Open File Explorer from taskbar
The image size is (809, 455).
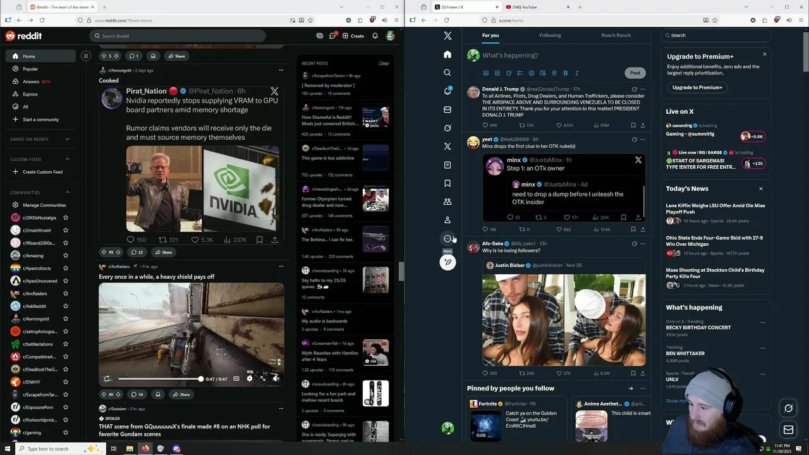pos(130,449)
